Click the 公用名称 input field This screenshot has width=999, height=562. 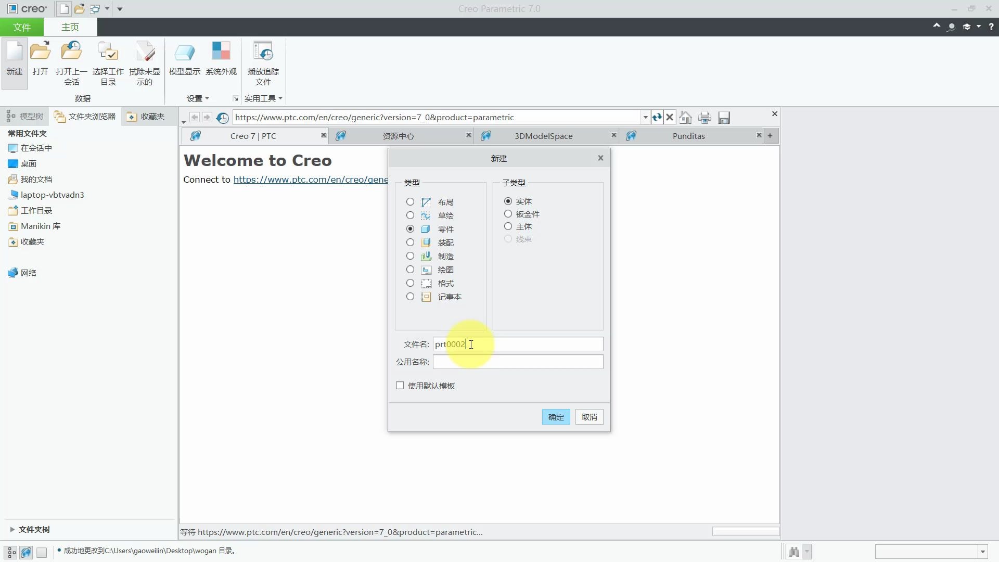coord(518,362)
